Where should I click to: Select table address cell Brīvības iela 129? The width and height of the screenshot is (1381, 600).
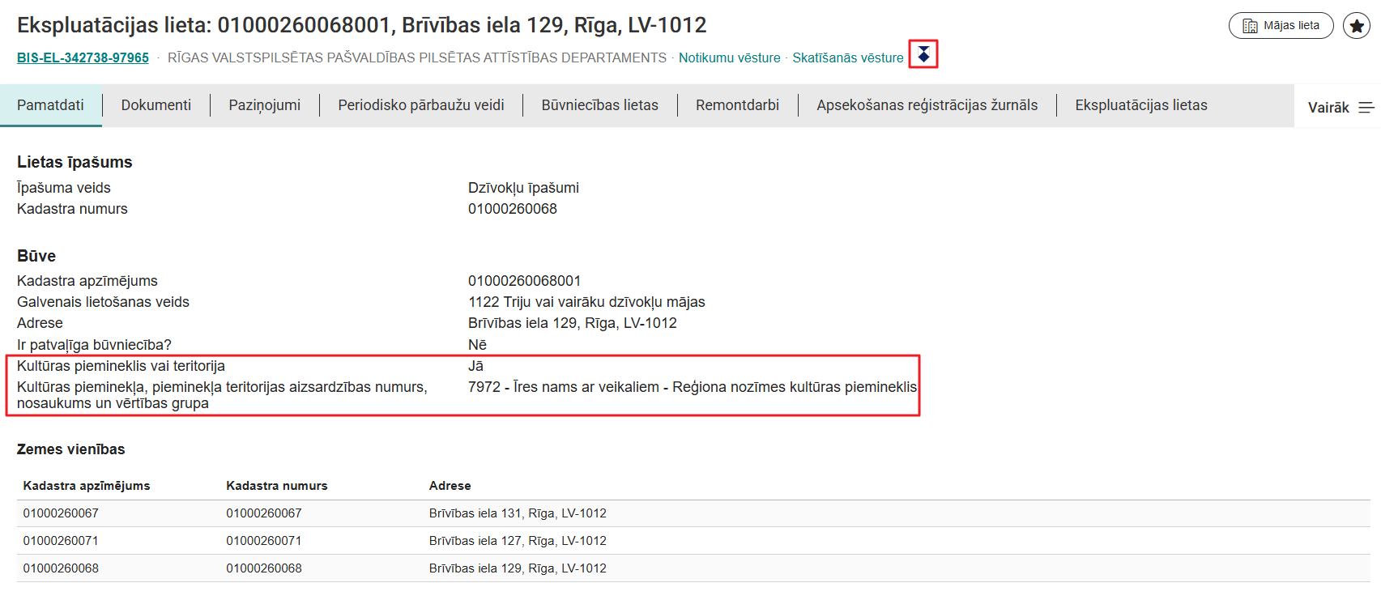(x=518, y=568)
